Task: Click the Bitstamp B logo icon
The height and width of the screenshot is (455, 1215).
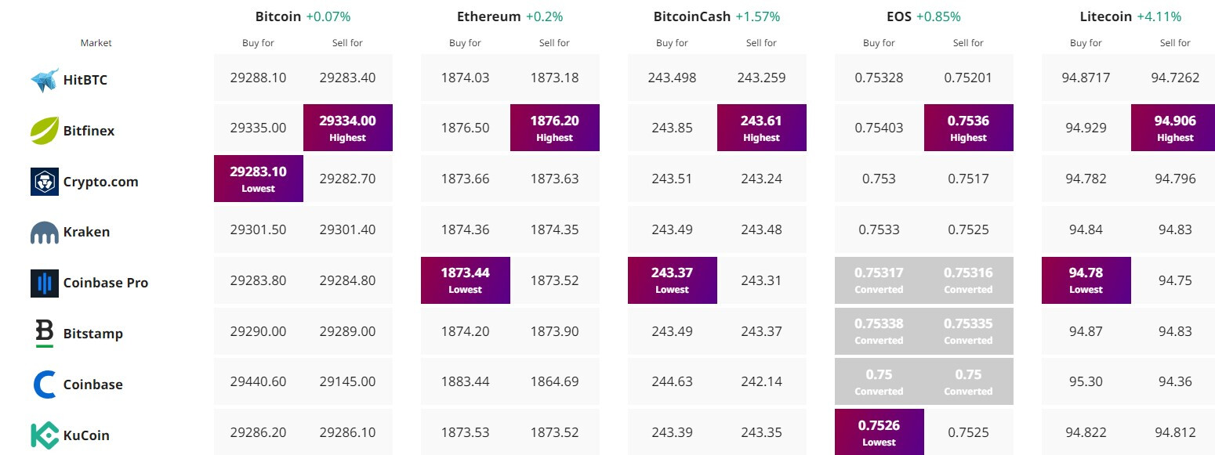Action: point(45,334)
